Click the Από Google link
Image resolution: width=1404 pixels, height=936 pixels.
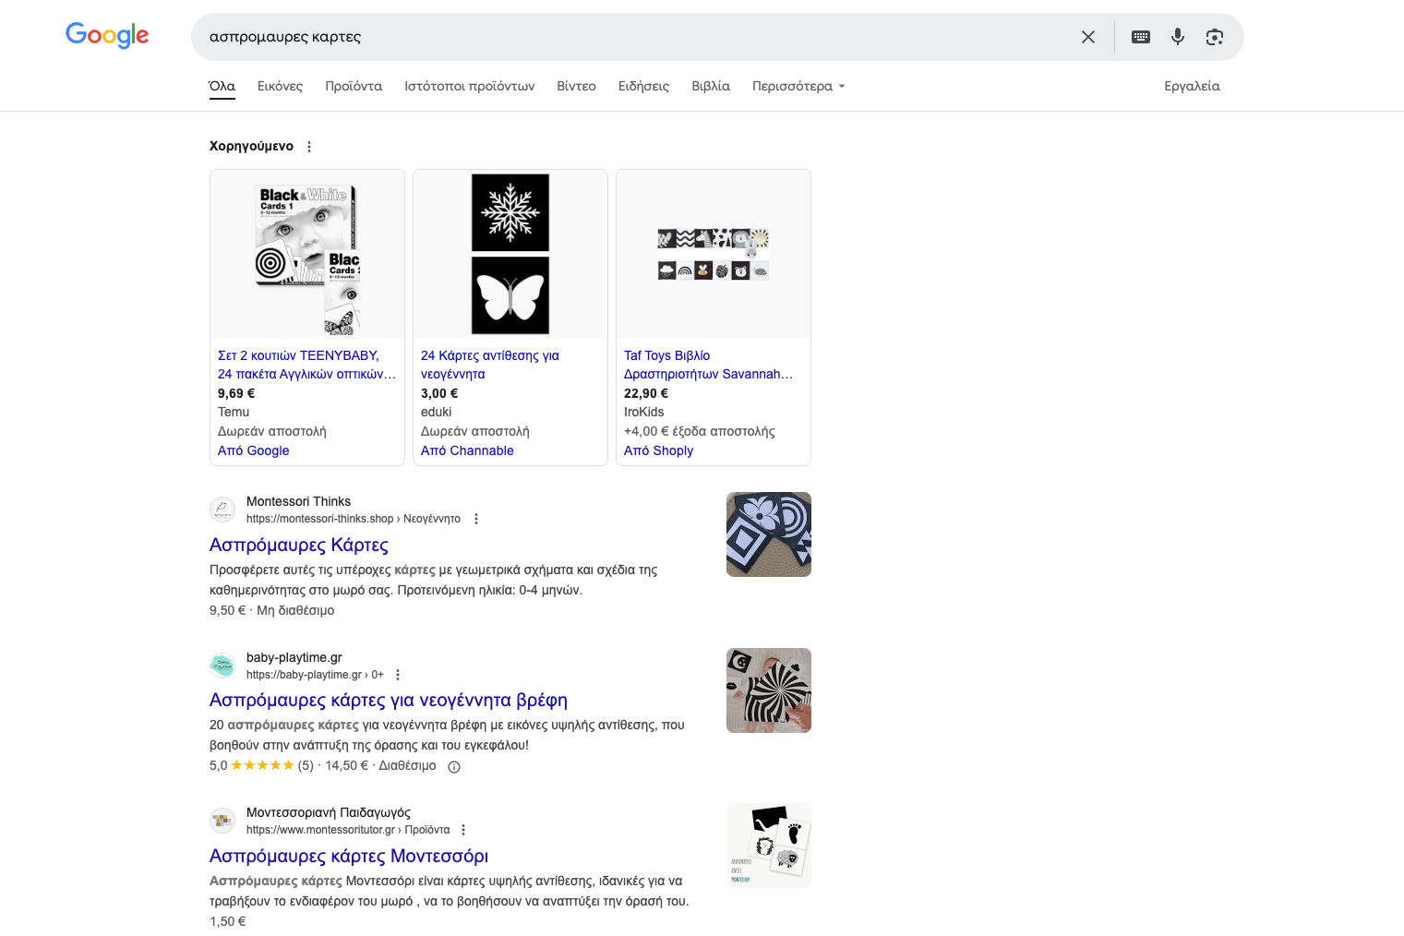[254, 450]
